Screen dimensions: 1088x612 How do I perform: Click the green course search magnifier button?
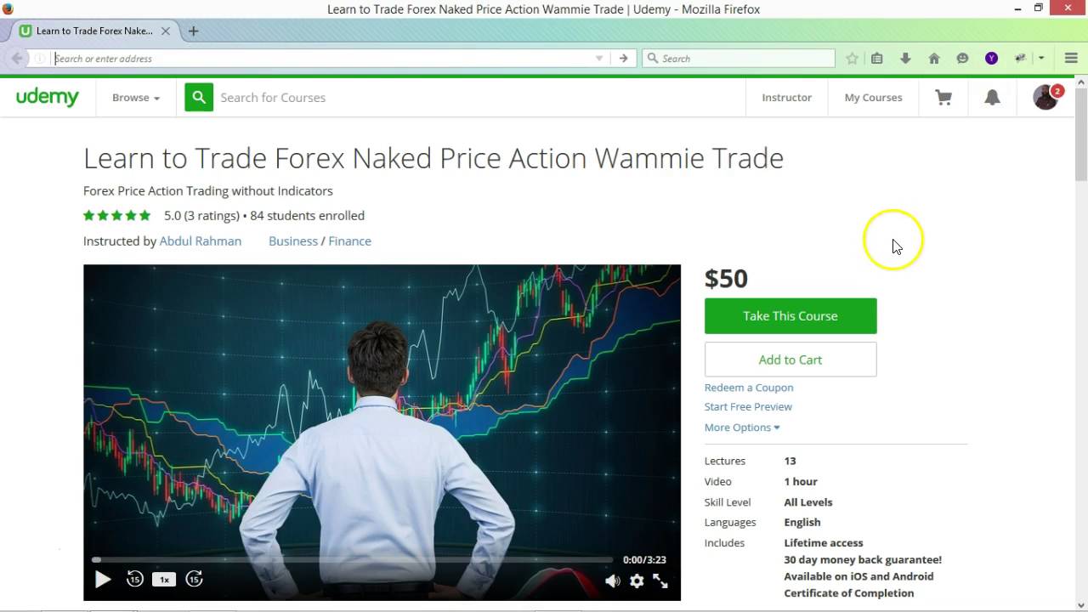click(x=199, y=97)
